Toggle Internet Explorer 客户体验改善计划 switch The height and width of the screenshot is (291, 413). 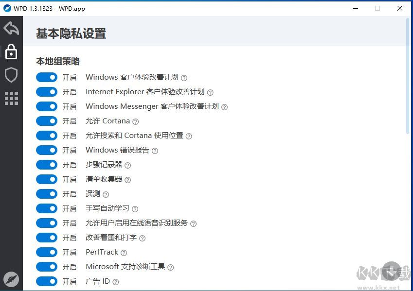coord(47,92)
